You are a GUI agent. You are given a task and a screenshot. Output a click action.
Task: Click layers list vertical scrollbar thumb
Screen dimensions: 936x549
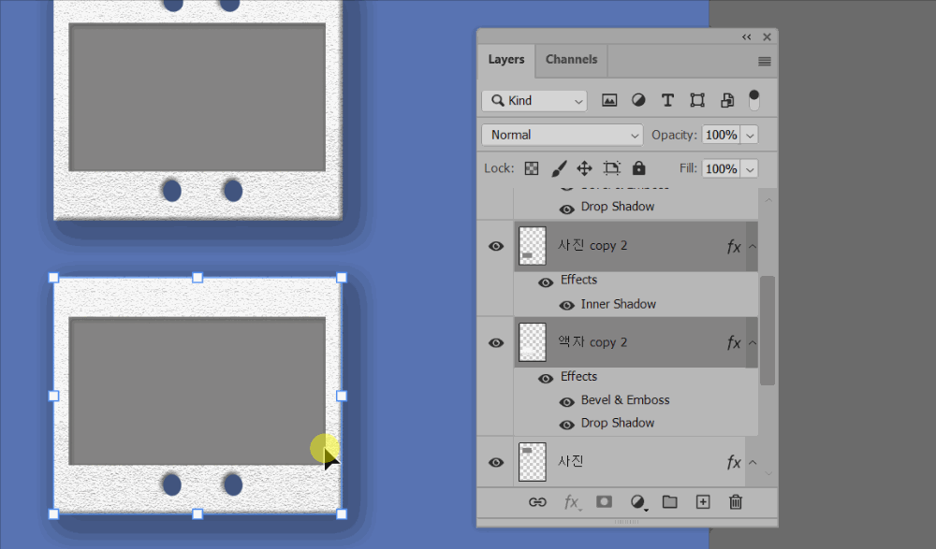[x=768, y=330]
